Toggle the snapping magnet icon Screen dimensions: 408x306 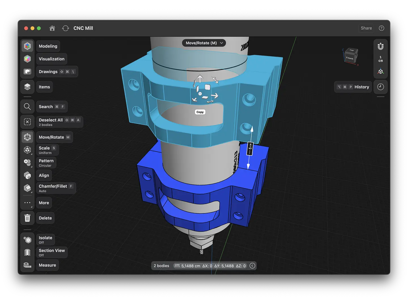pos(381,46)
